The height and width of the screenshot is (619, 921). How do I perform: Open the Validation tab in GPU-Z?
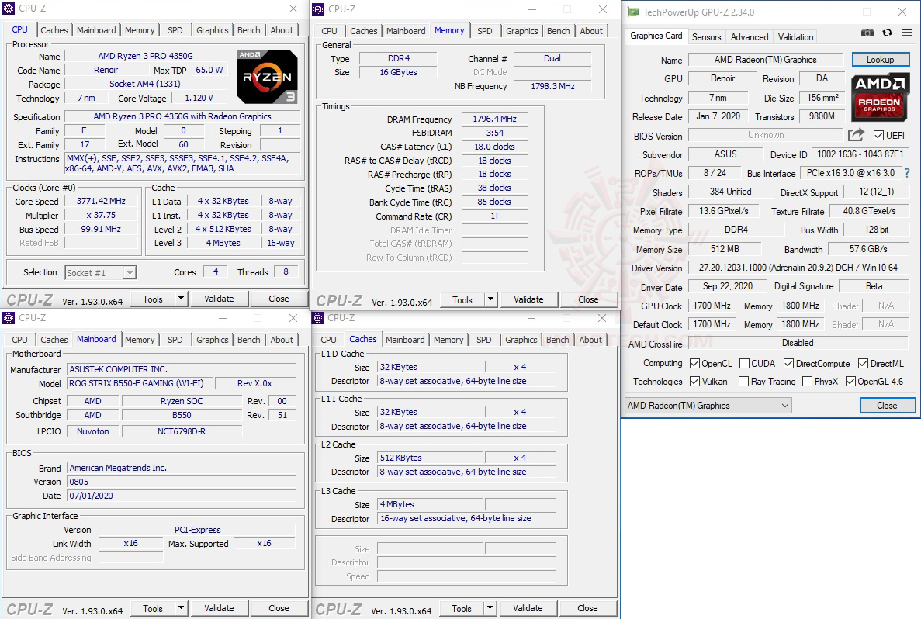(x=795, y=37)
